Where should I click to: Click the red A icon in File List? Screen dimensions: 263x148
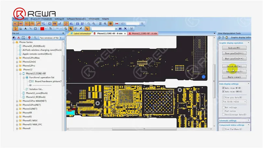click(19, 38)
